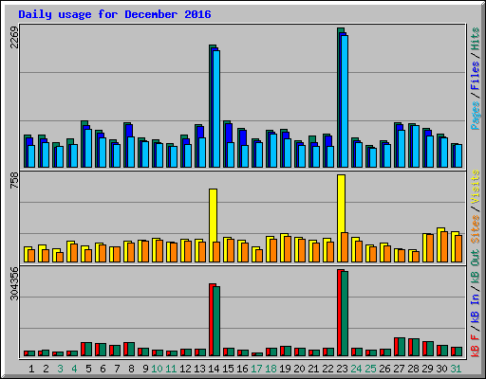
Task: Click the yellow visits bar for day 23
Action: click(341, 218)
